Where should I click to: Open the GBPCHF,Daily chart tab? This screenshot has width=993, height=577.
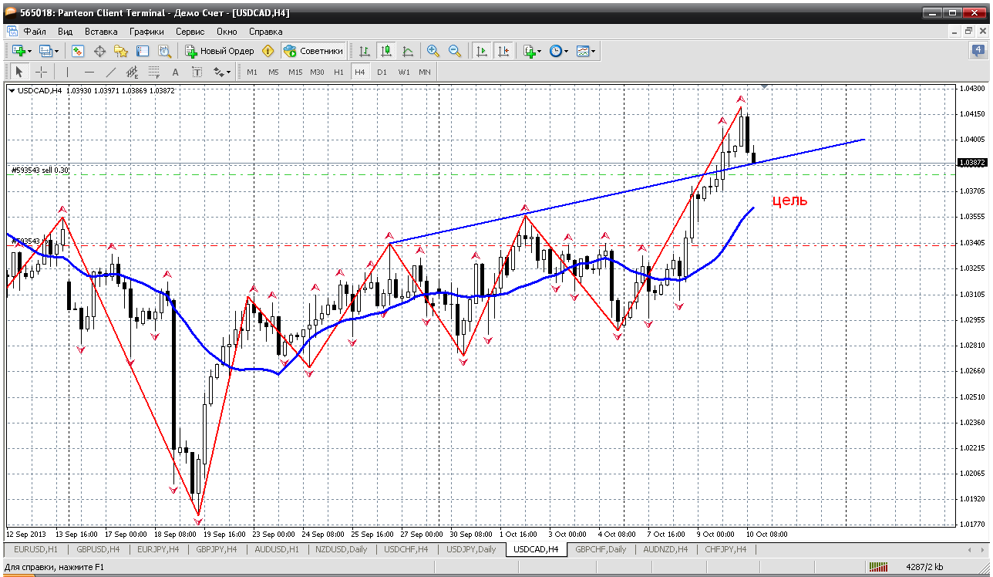click(x=601, y=549)
